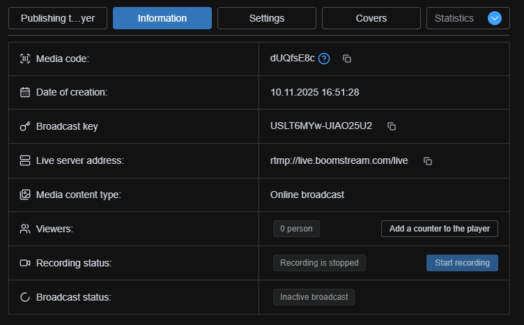Select the rtmp://live.boomstream.com/live address text
The image size is (524, 325).
click(339, 161)
